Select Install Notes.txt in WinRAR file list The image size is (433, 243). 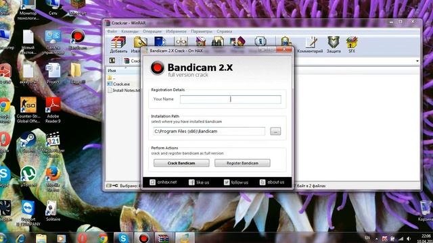[124, 90]
